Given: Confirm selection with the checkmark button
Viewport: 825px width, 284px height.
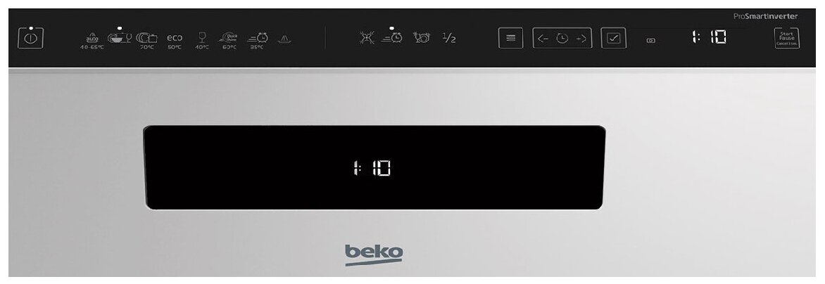Looking at the screenshot, I should tap(614, 39).
